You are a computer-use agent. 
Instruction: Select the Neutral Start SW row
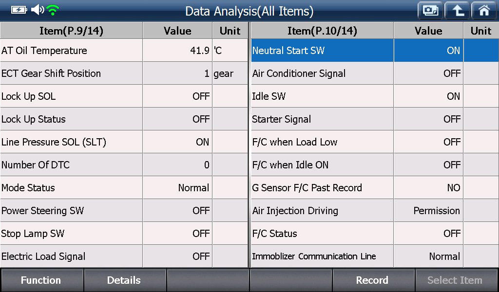375,50
